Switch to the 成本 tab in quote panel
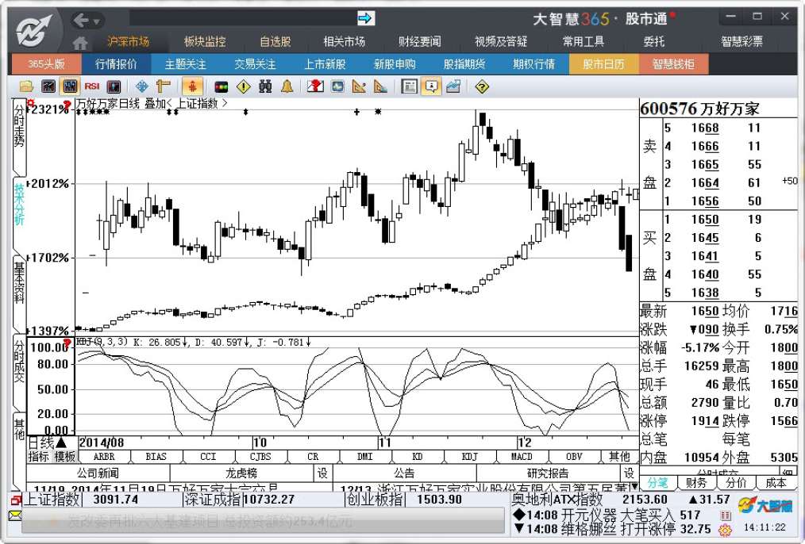This screenshot has height=544, width=805. coord(776,482)
